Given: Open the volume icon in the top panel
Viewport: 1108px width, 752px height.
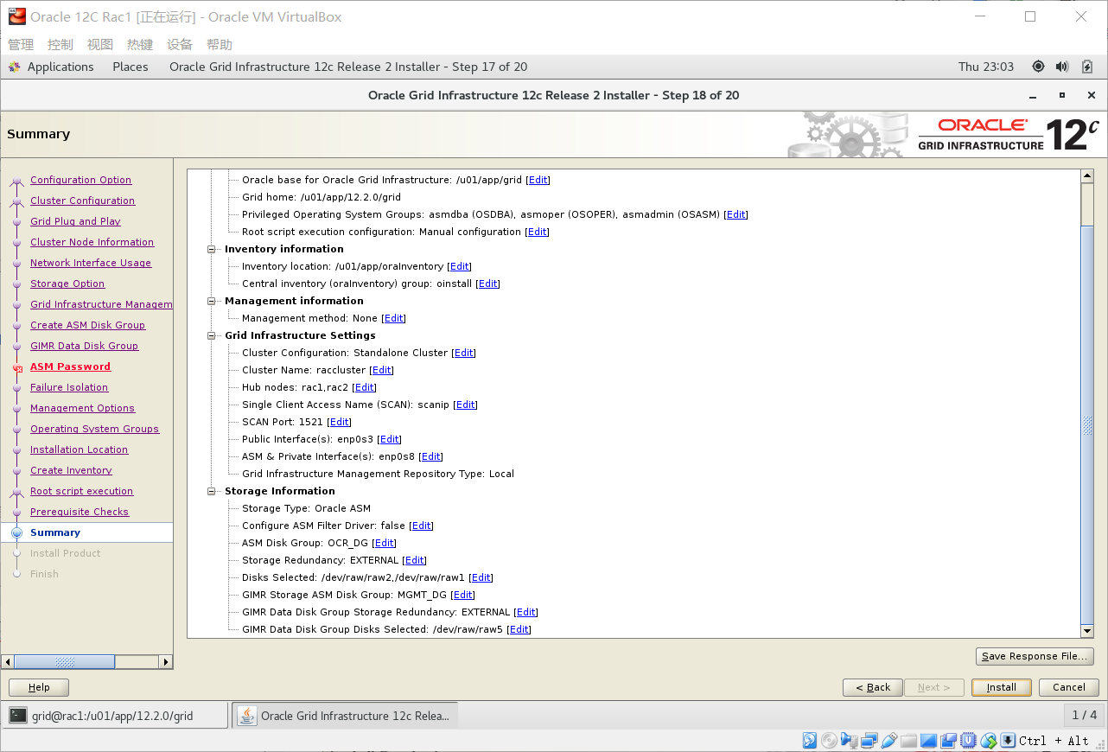Looking at the screenshot, I should click(x=1061, y=66).
